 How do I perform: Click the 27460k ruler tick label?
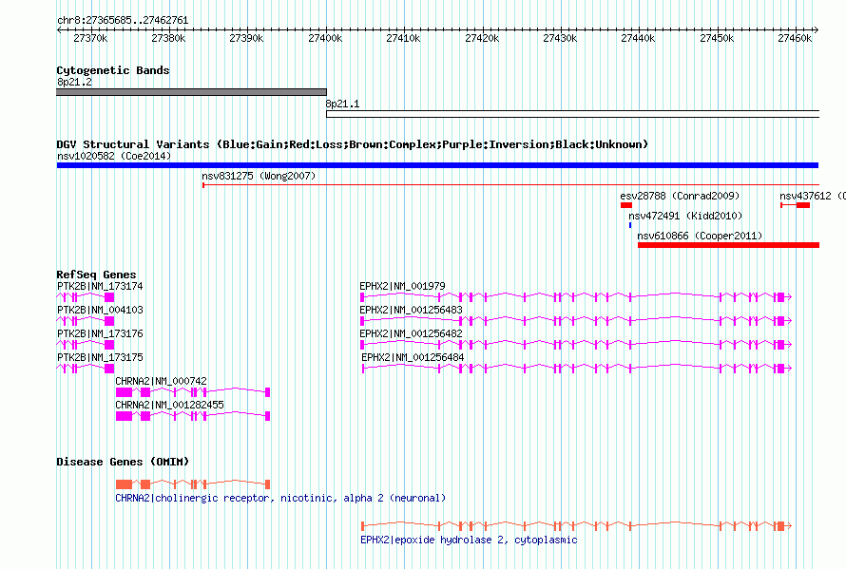[x=795, y=38]
